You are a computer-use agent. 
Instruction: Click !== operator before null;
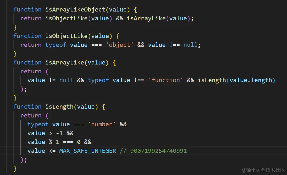[x=175, y=45]
